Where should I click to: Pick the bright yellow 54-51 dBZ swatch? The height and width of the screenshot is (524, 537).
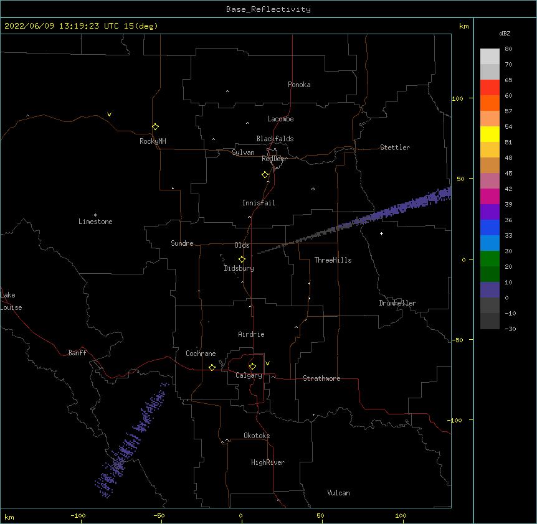(490, 134)
